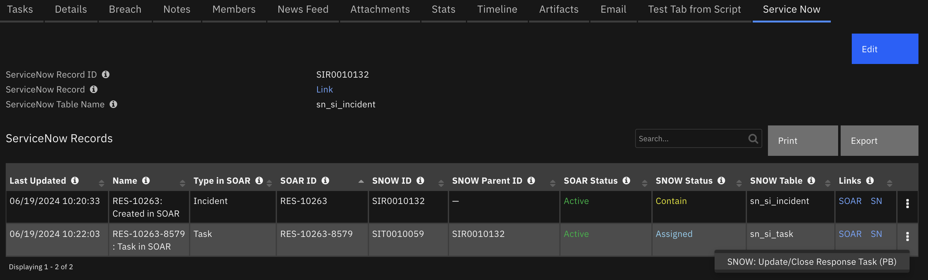This screenshot has width=928, height=280.
Task: Click the info icon on the Name column
Action: pos(145,181)
